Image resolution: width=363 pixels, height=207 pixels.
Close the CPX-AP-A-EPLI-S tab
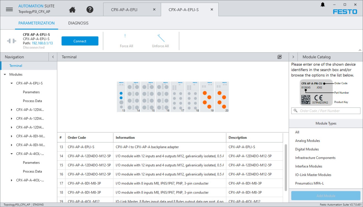click(212, 9)
